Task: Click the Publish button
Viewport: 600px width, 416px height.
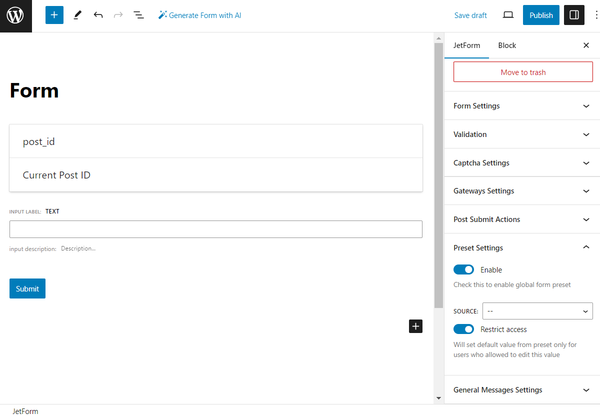Action: click(541, 15)
